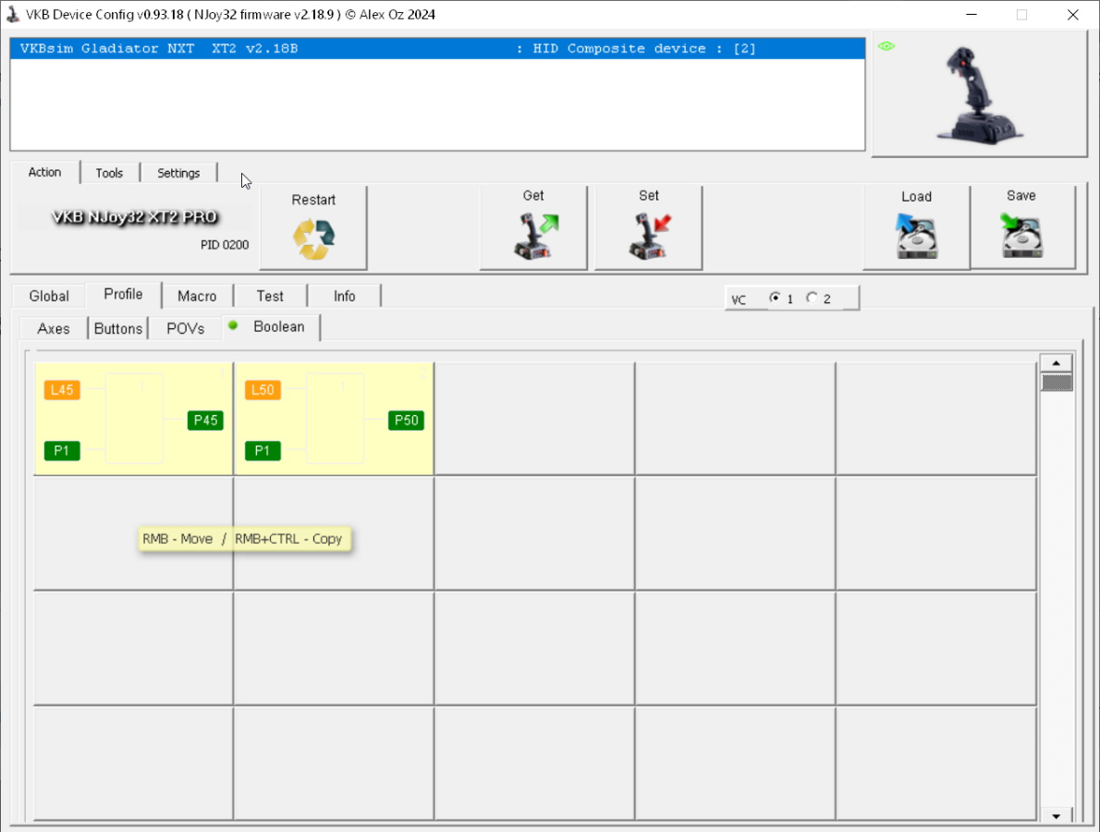Click the scrollbar up arrow

[x=1057, y=362]
